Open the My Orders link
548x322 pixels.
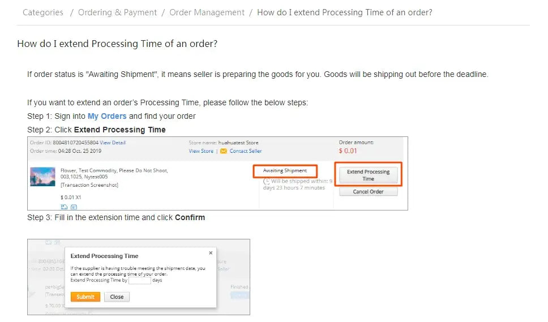tap(107, 116)
